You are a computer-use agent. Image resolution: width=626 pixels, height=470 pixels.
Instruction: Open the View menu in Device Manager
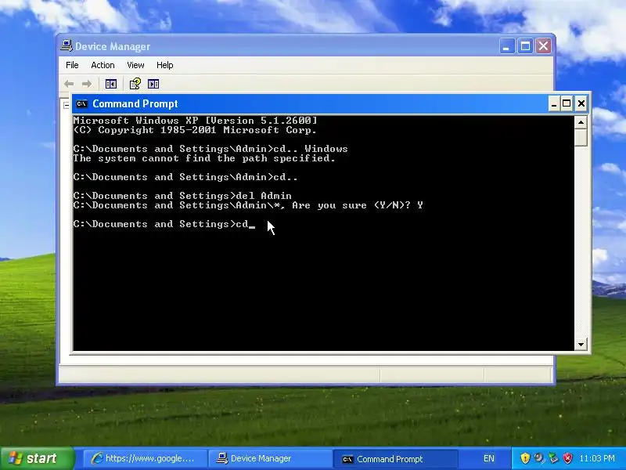point(135,65)
